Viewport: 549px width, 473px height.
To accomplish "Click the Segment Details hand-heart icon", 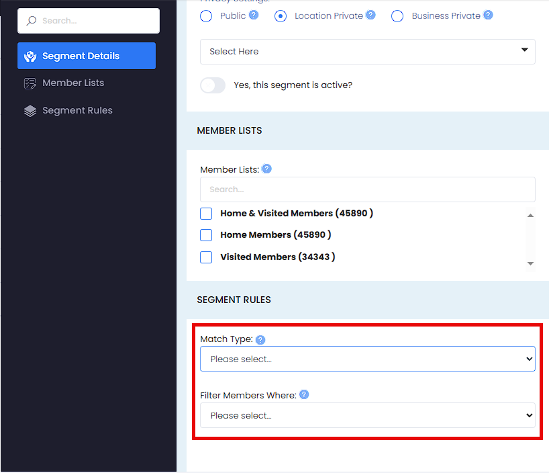I will click(x=30, y=56).
